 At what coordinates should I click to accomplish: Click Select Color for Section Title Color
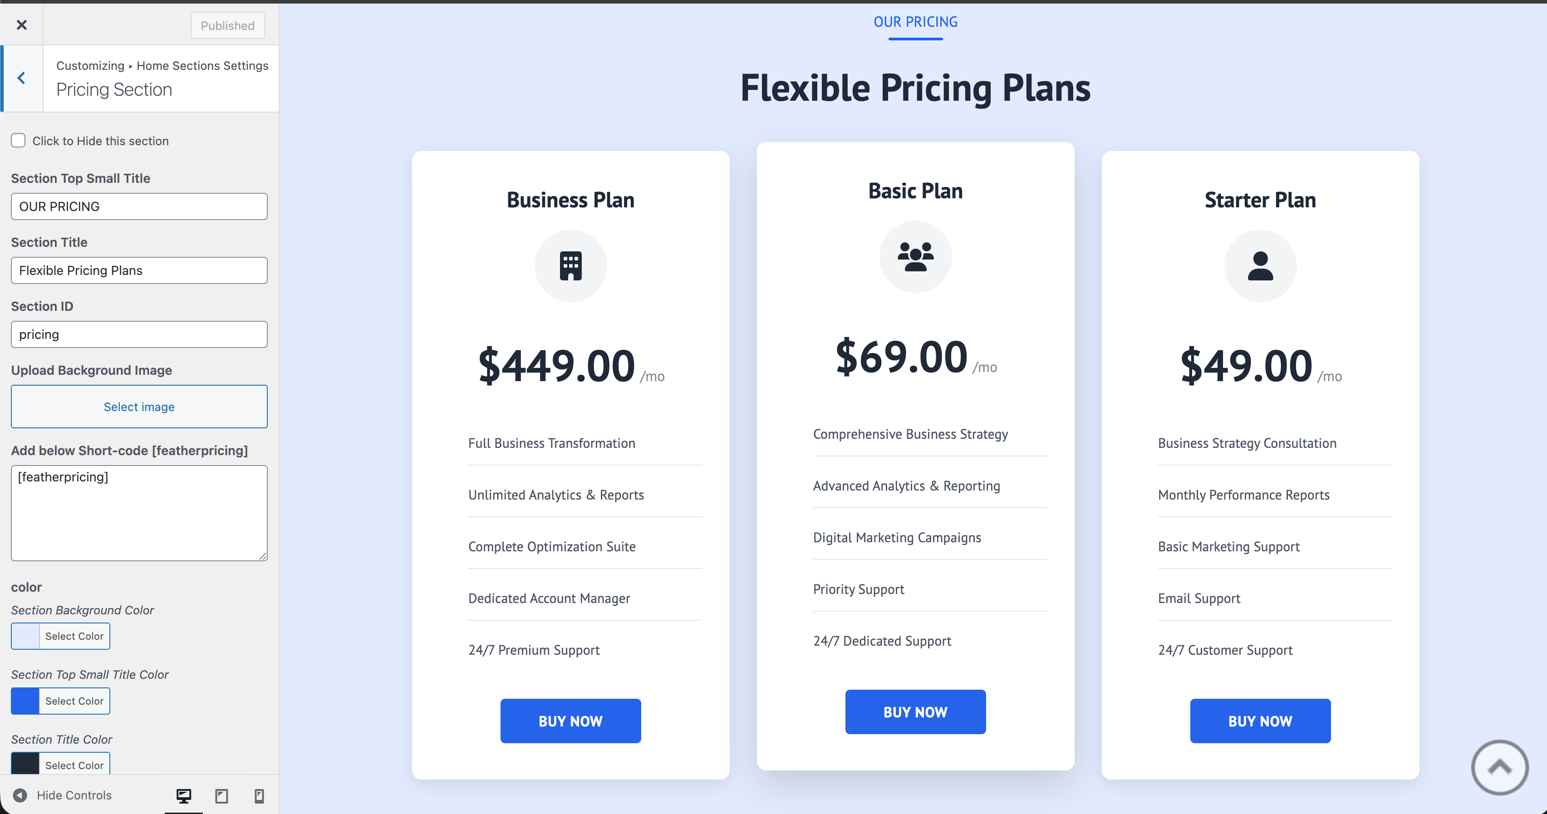point(74,765)
